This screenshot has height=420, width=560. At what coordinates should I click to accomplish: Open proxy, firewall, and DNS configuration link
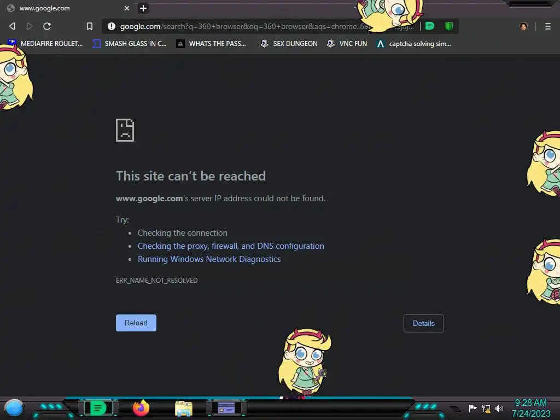(231, 246)
